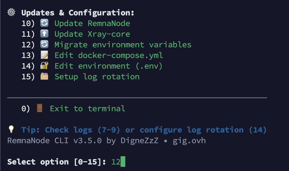Click the memo icon beside Edit docker-compose.yml
This screenshot has height=171, width=289.
pyautogui.click(x=44, y=55)
